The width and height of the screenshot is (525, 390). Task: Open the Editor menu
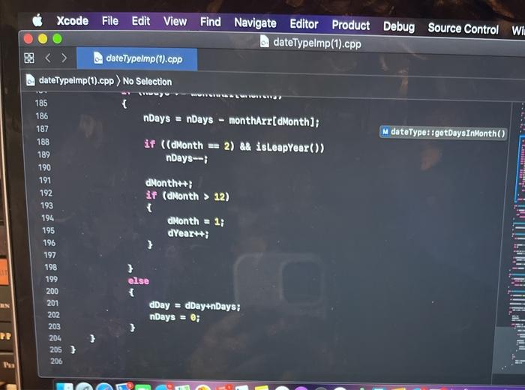304,24
